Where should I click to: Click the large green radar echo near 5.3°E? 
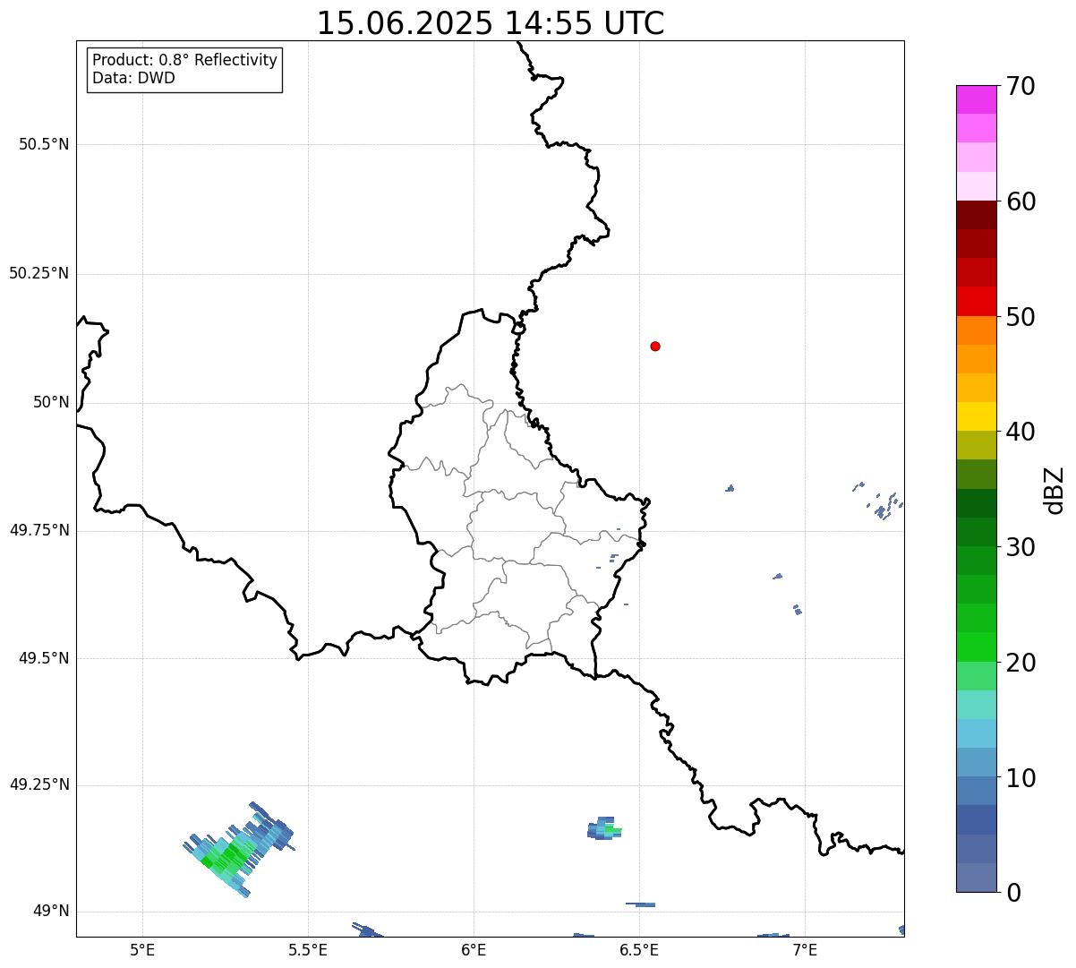click(237, 851)
